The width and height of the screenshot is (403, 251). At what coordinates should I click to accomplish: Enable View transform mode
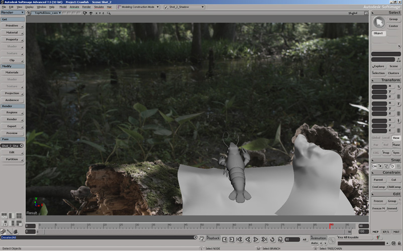click(396, 138)
